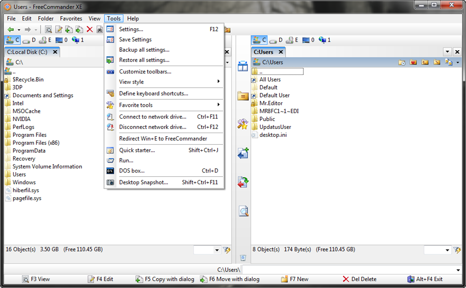Click the red X Delete toolbar icon
Image resolution: width=466 pixels, height=288 pixels.
coord(89,29)
